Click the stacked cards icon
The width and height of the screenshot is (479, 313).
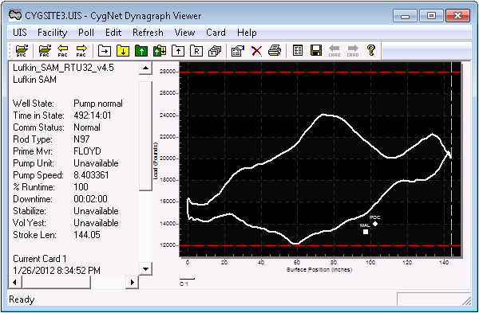tap(215, 51)
